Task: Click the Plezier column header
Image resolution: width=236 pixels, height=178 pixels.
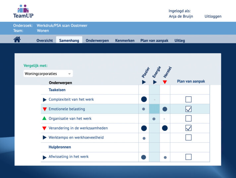Action: coord(146,72)
